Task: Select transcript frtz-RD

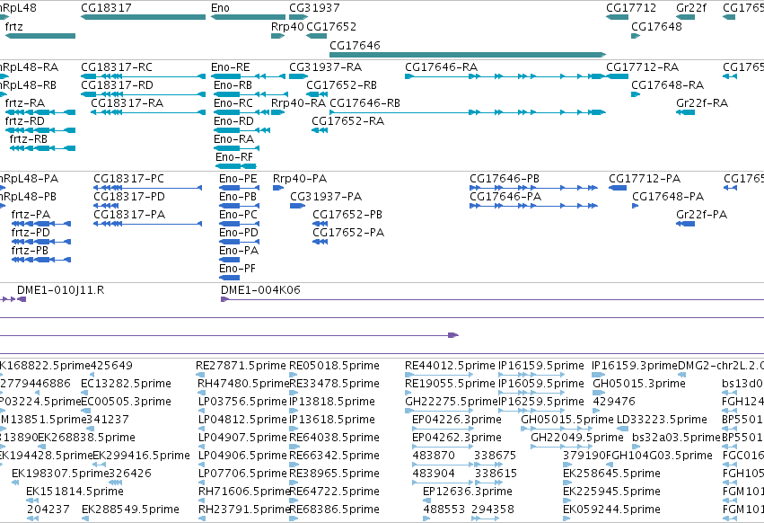Action: click(x=40, y=130)
